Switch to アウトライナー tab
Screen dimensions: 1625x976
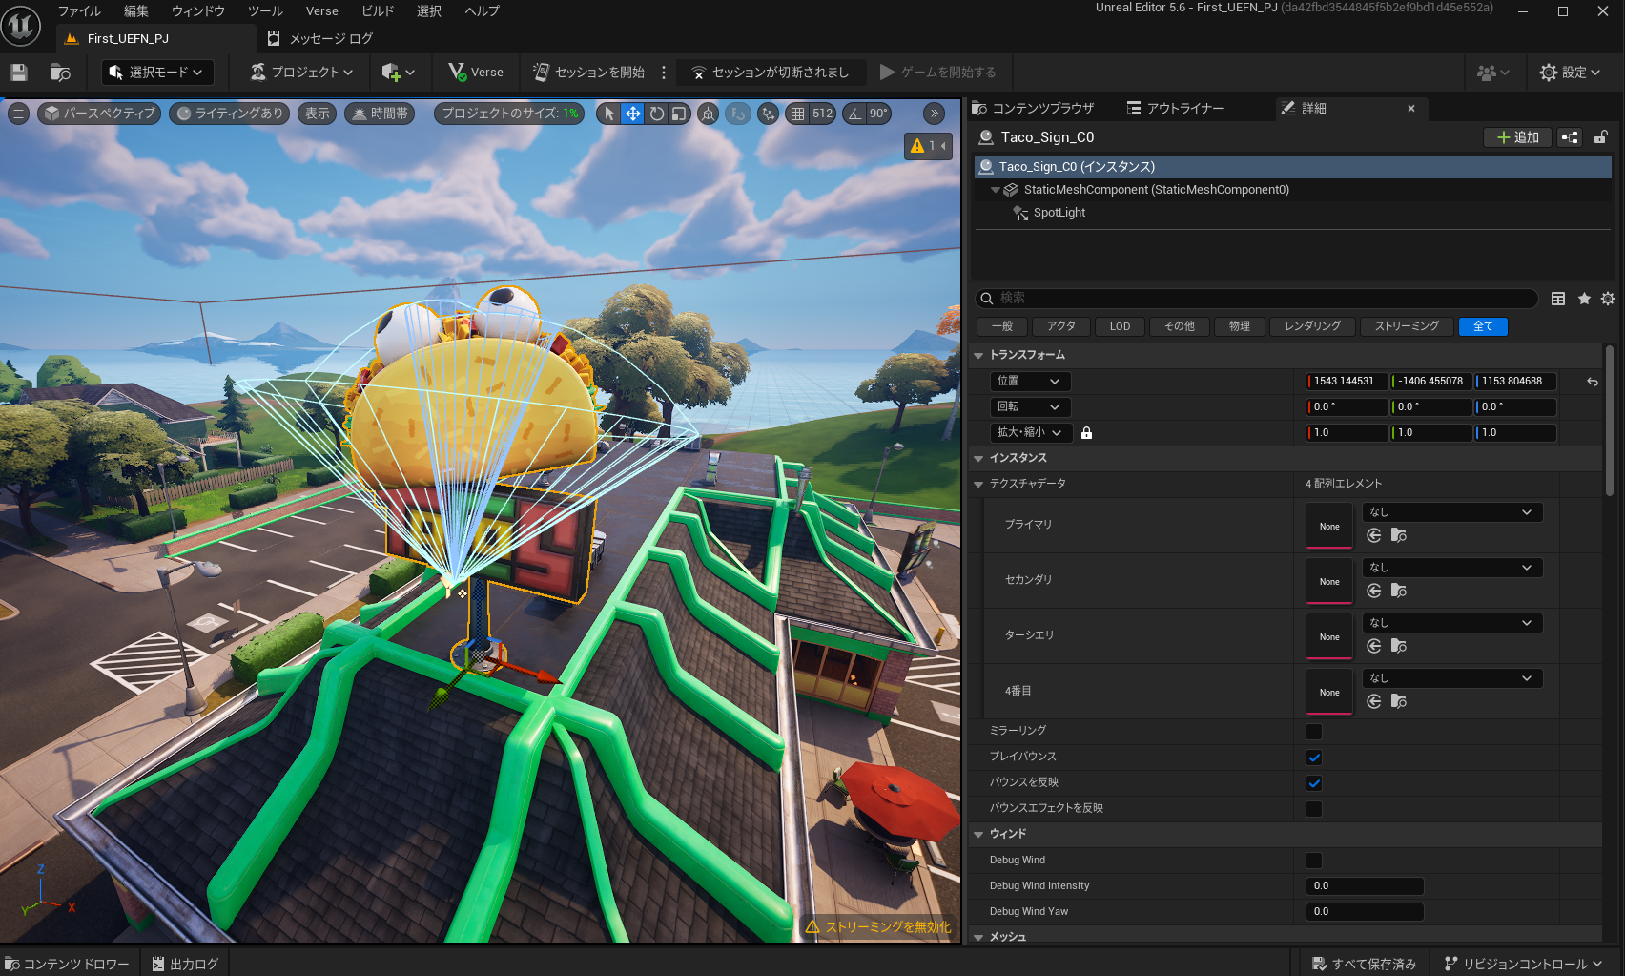[x=1175, y=109]
